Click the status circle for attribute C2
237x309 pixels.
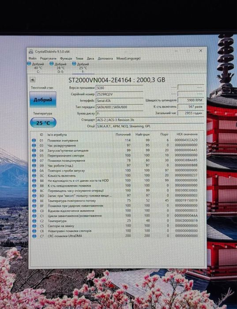point(34,221)
